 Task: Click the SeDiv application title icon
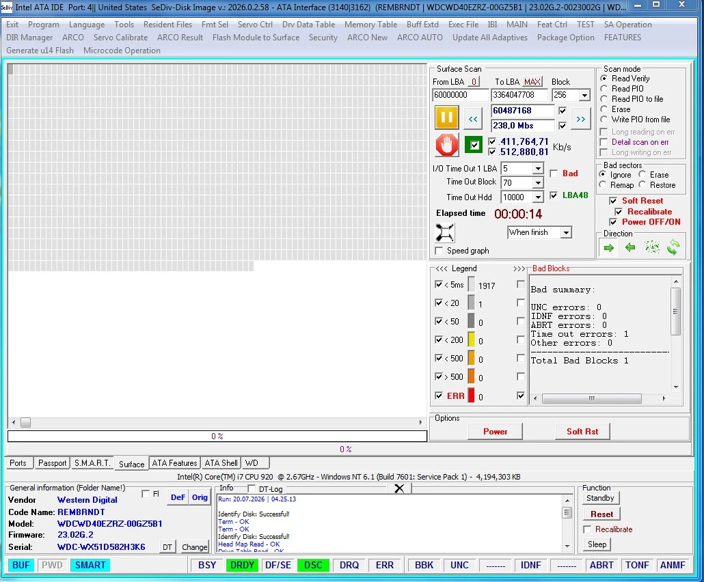point(6,8)
